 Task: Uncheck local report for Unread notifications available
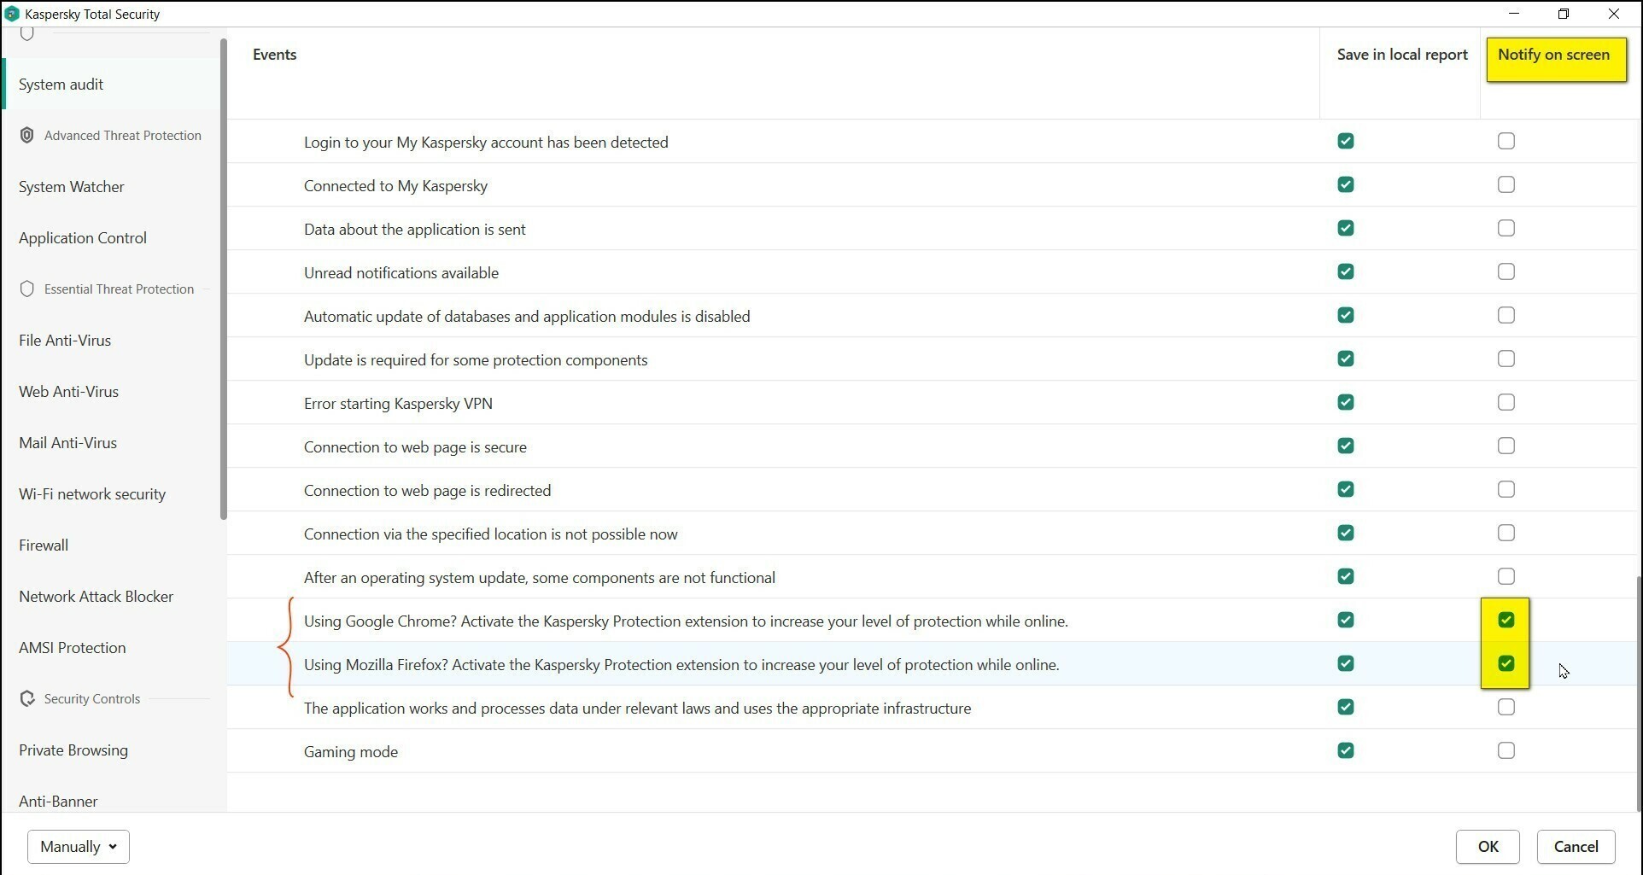tap(1346, 271)
